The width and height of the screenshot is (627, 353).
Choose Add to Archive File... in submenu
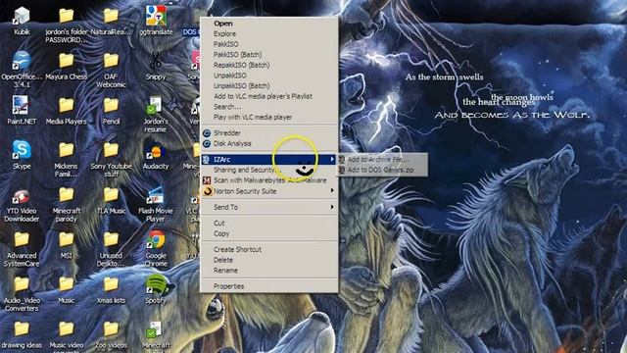click(x=382, y=159)
